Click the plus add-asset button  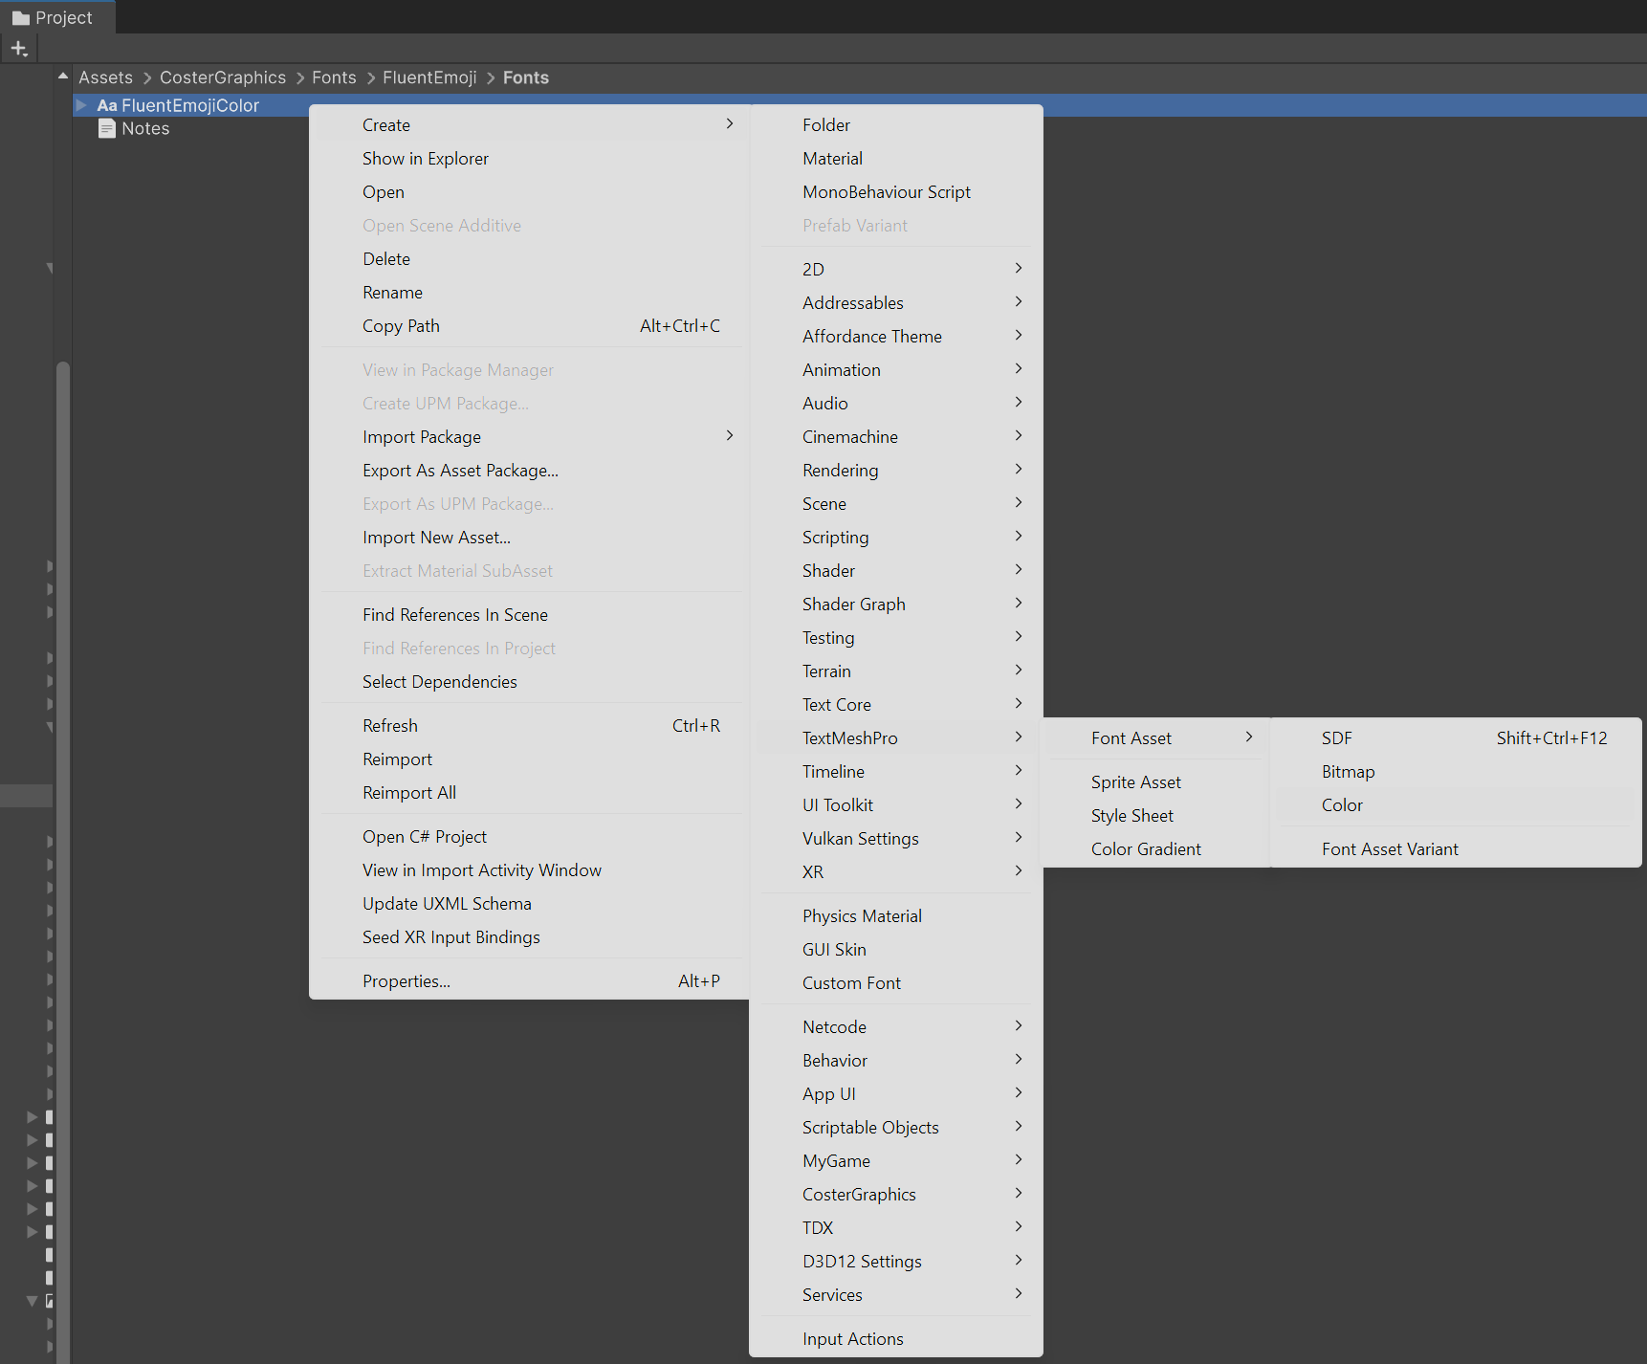click(19, 48)
